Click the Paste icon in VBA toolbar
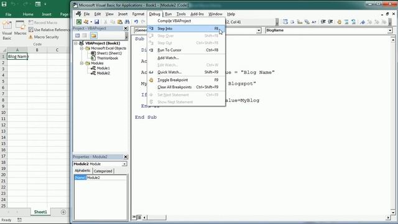 (x=120, y=22)
